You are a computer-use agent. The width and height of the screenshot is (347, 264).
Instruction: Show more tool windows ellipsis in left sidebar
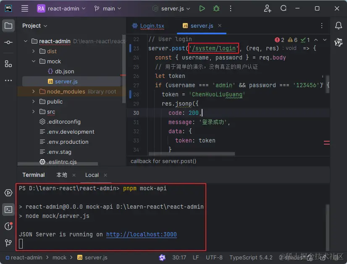[x=8, y=80]
